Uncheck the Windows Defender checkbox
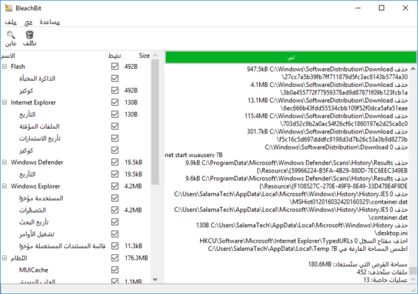The height and width of the screenshot is (294, 418). [115, 162]
